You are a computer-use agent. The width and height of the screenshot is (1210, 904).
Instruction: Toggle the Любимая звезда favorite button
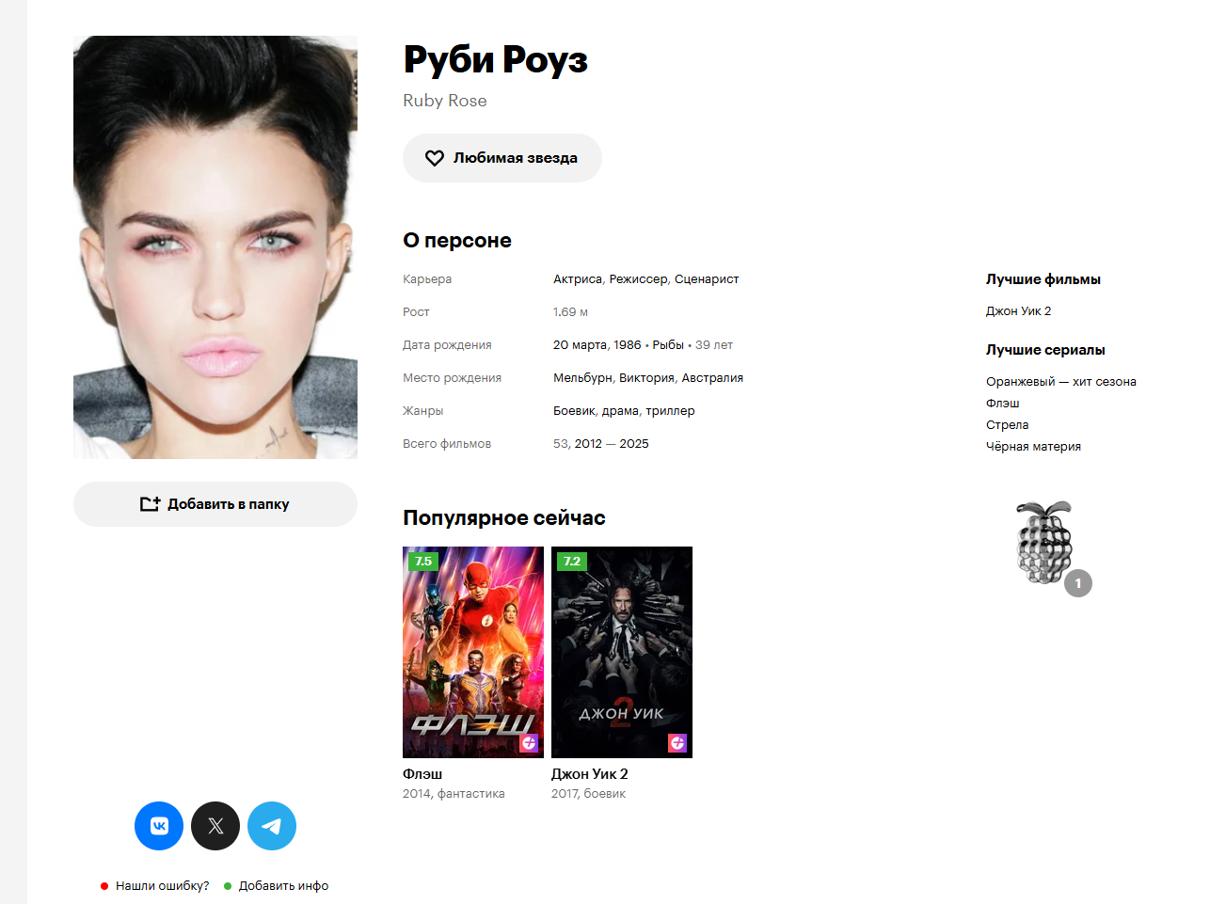point(502,158)
